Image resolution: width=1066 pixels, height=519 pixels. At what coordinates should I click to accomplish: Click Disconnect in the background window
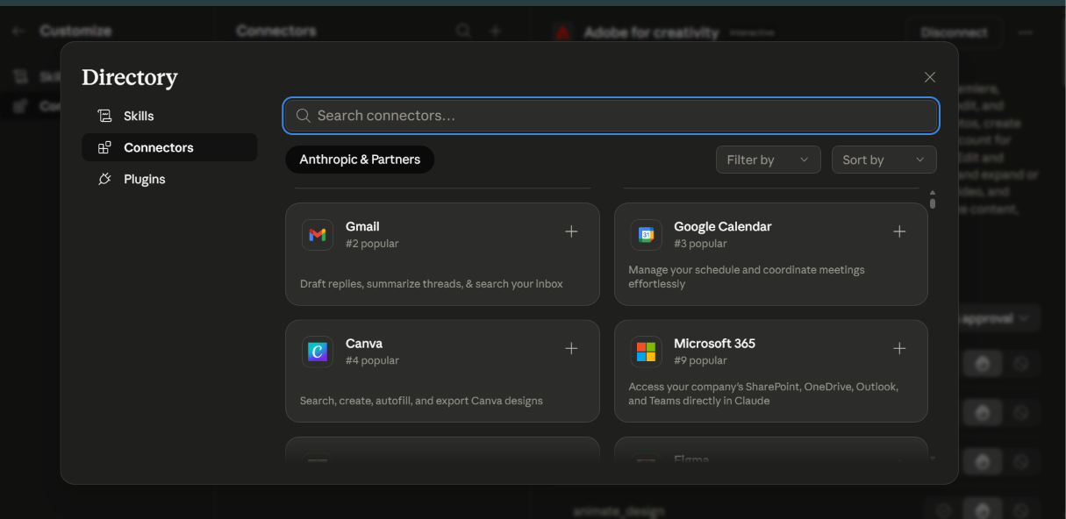[955, 32]
